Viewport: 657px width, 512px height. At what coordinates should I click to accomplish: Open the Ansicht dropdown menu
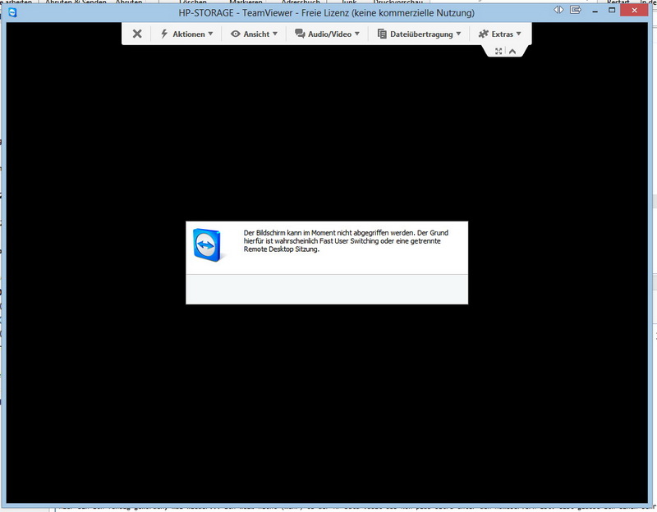(254, 34)
